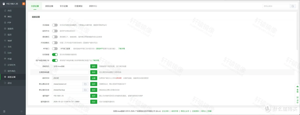Image resolution: width=300 pixels, height=115 pixels.
Task: Enable the 监听IPv6 switch
Action: (x=55, y=31)
